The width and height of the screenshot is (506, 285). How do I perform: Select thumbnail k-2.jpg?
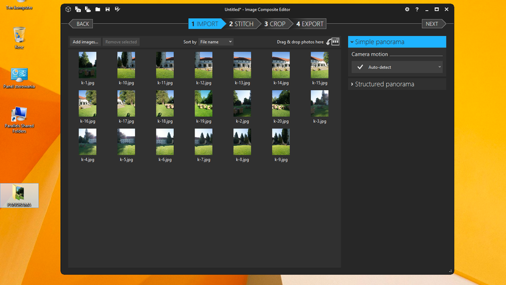pos(242,104)
